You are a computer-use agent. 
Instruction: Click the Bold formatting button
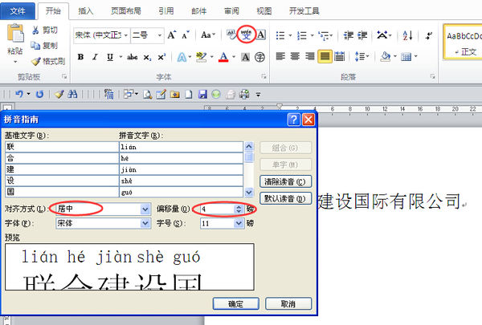tap(80, 57)
